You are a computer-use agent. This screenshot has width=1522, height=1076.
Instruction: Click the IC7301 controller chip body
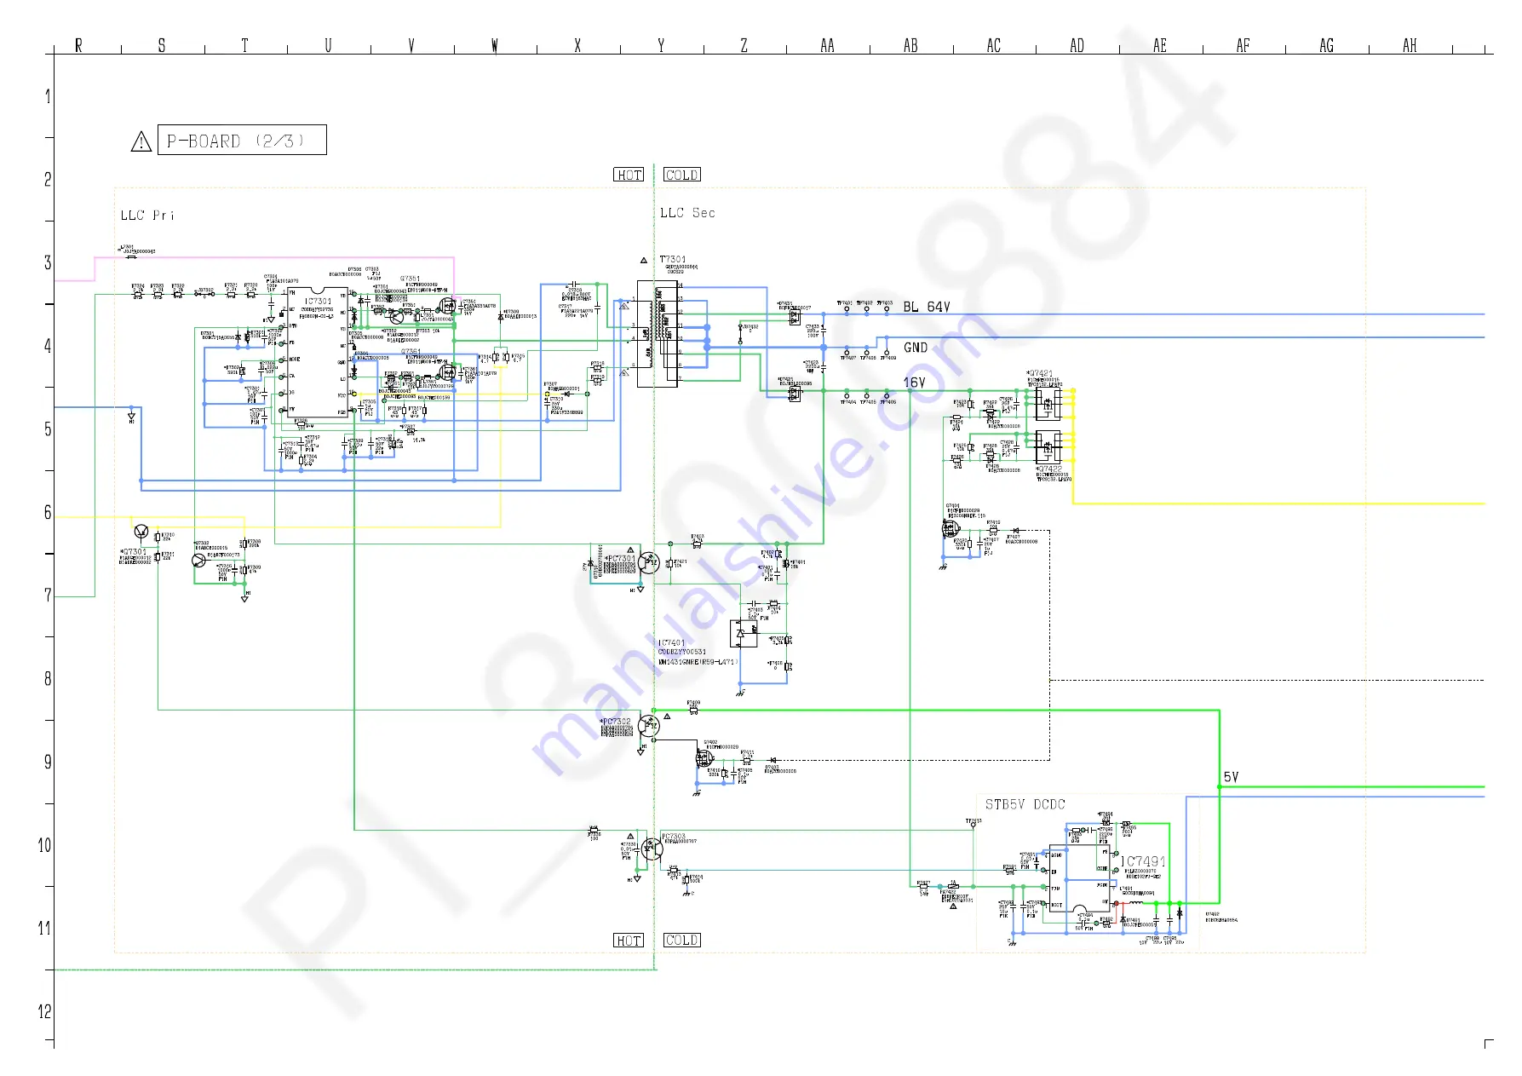318,352
